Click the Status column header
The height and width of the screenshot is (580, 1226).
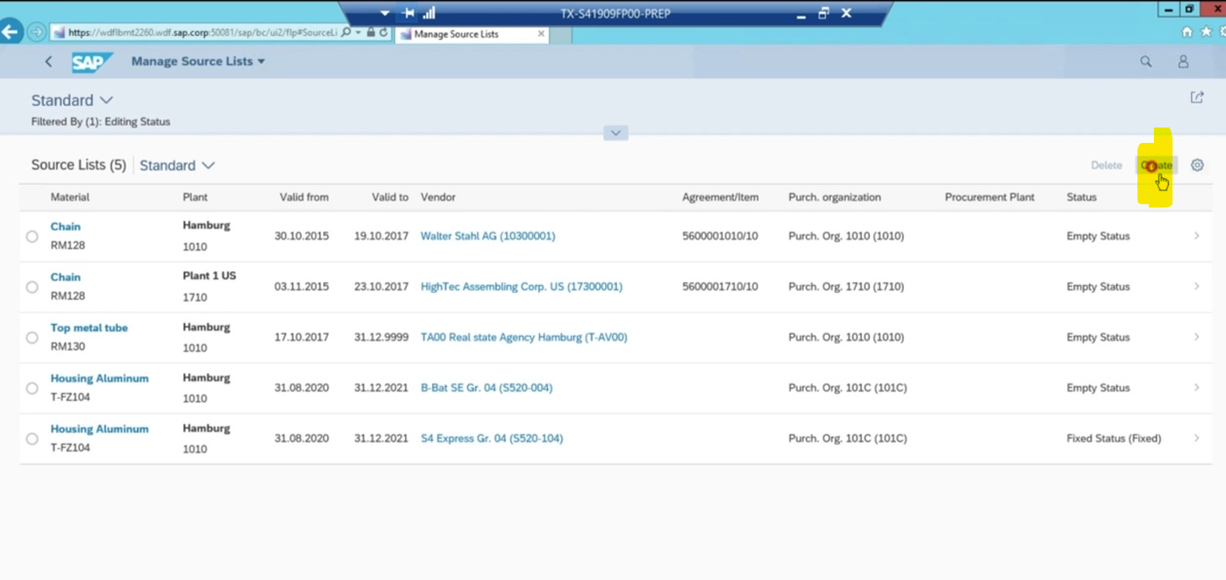[1081, 198]
